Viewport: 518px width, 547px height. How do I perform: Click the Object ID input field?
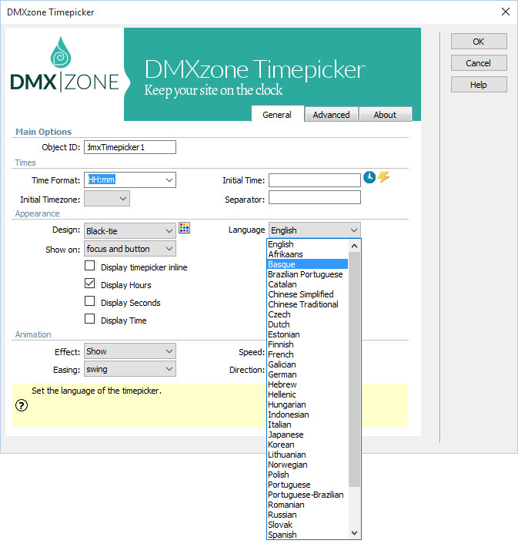coord(130,147)
